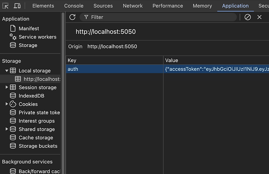Screen dimensions: 269x174
Task: Delete selected entry with X icon
Action: (259, 17)
